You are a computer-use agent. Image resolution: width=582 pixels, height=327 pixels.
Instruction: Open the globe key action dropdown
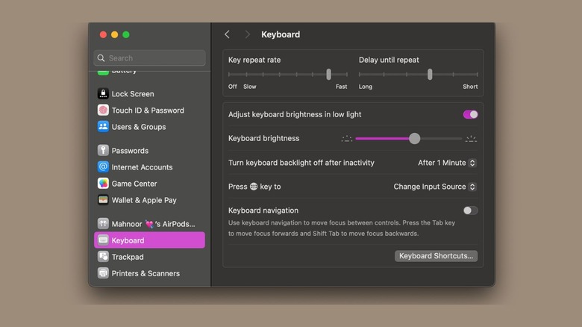435,187
